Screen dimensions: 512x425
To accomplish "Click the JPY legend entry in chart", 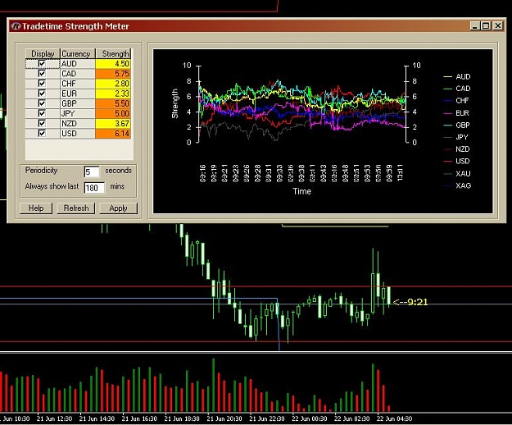I will coord(457,137).
